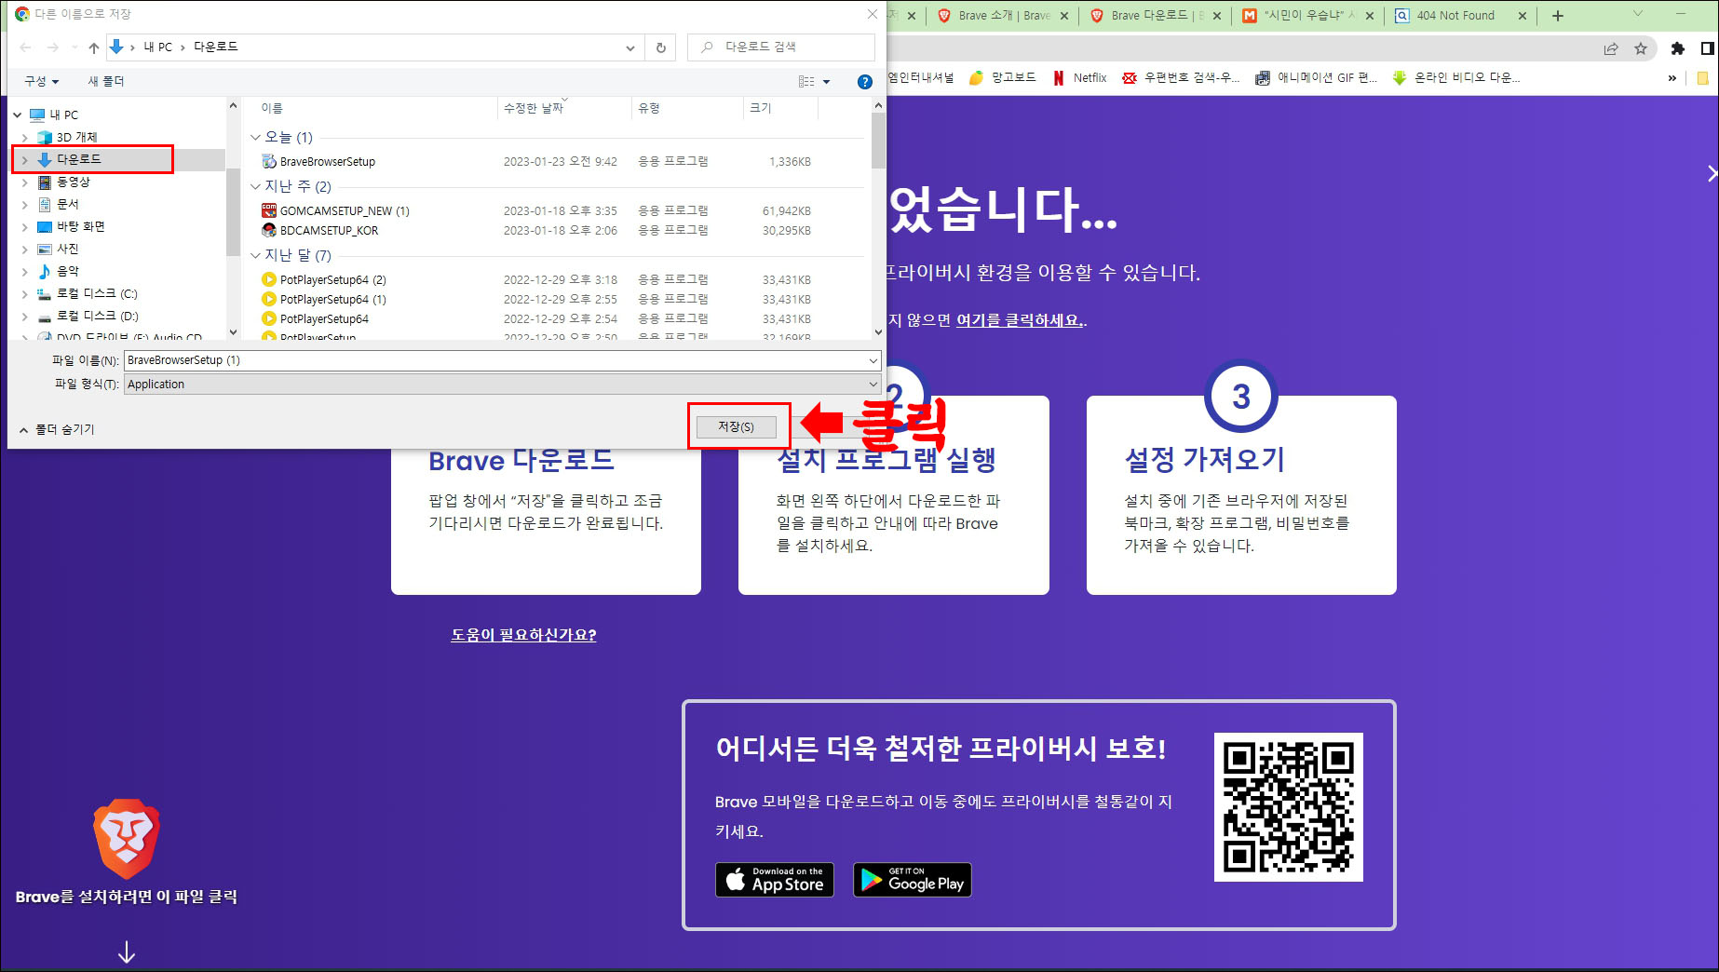Select the 다운로드 folder in the tree
This screenshot has width=1719, height=972.
(78, 159)
